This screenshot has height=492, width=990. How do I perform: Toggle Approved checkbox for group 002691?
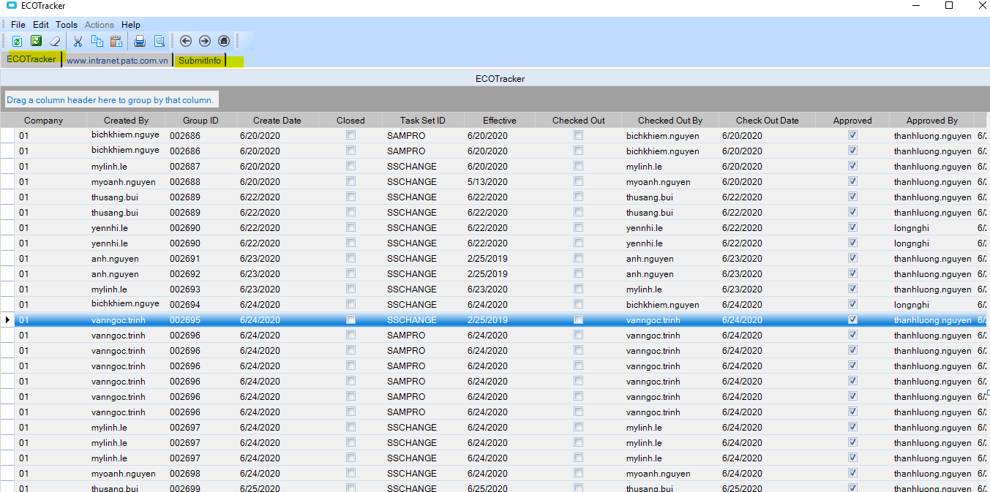(852, 258)
